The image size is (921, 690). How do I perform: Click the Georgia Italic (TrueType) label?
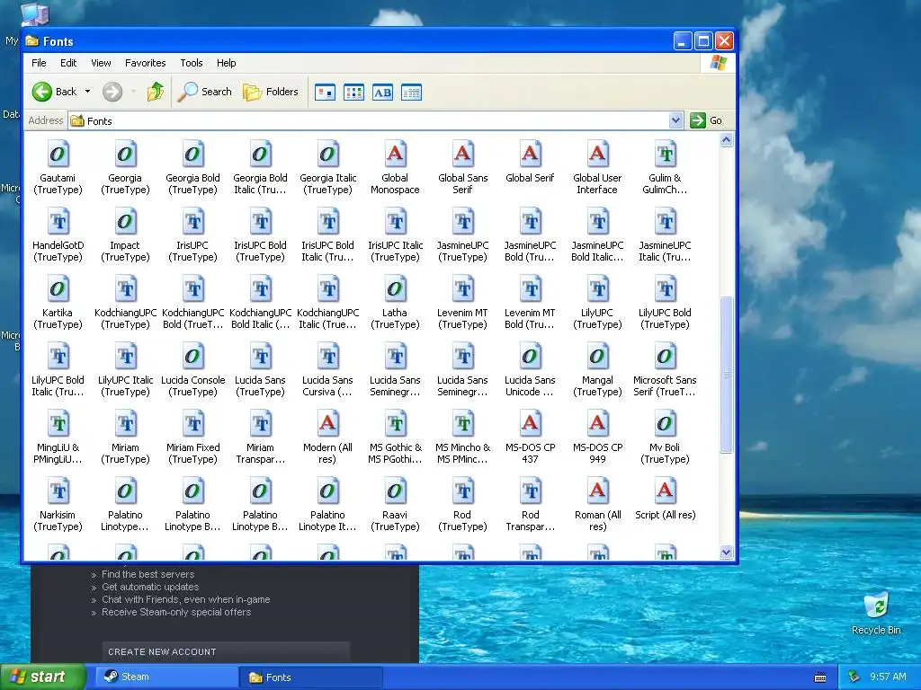pos(327,183)
